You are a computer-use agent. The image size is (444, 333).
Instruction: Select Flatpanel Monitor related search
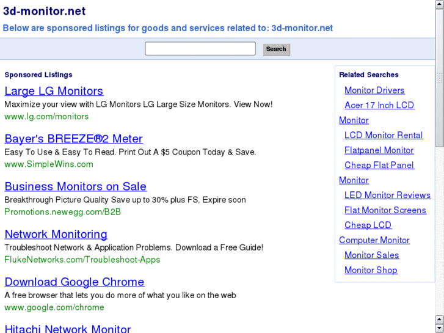pos(379,150)
